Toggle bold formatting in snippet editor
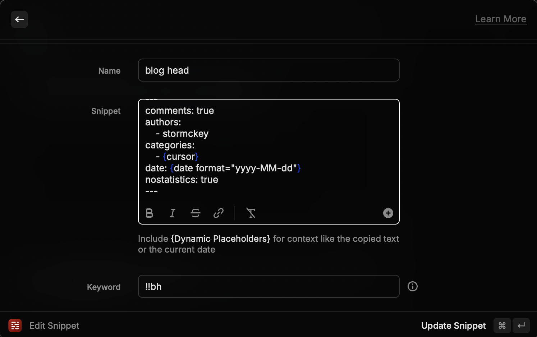 (150, 213)
